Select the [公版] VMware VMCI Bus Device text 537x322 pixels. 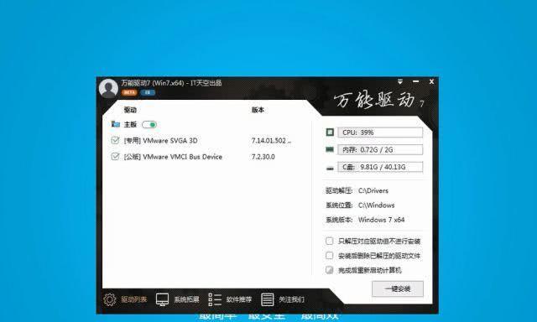click(173, 157)
